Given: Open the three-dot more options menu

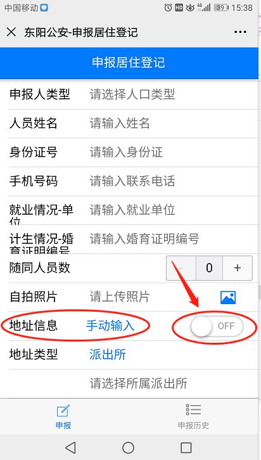Looking at the screenshot, I should tap(240, 32).
